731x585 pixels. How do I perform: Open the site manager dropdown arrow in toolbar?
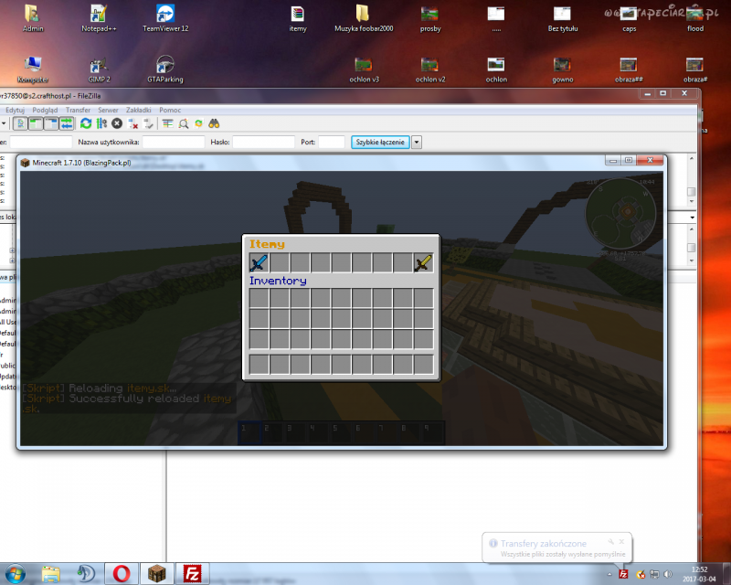4,123
